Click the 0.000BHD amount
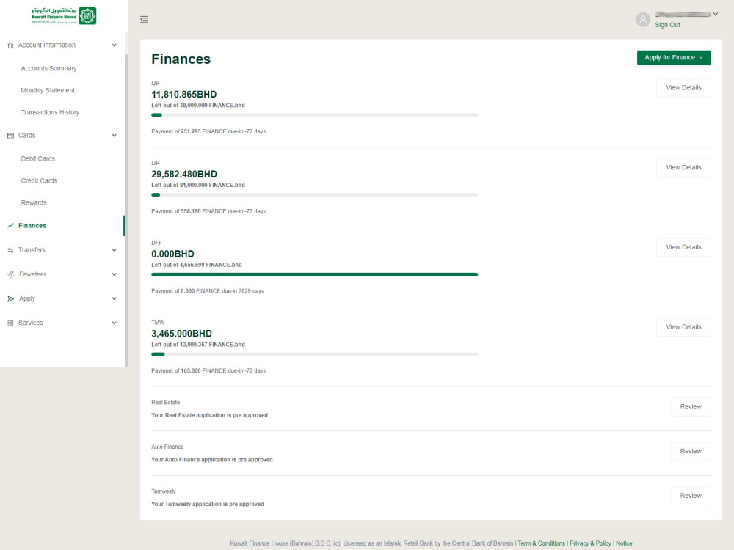734x550 pixels. point(172,254)
